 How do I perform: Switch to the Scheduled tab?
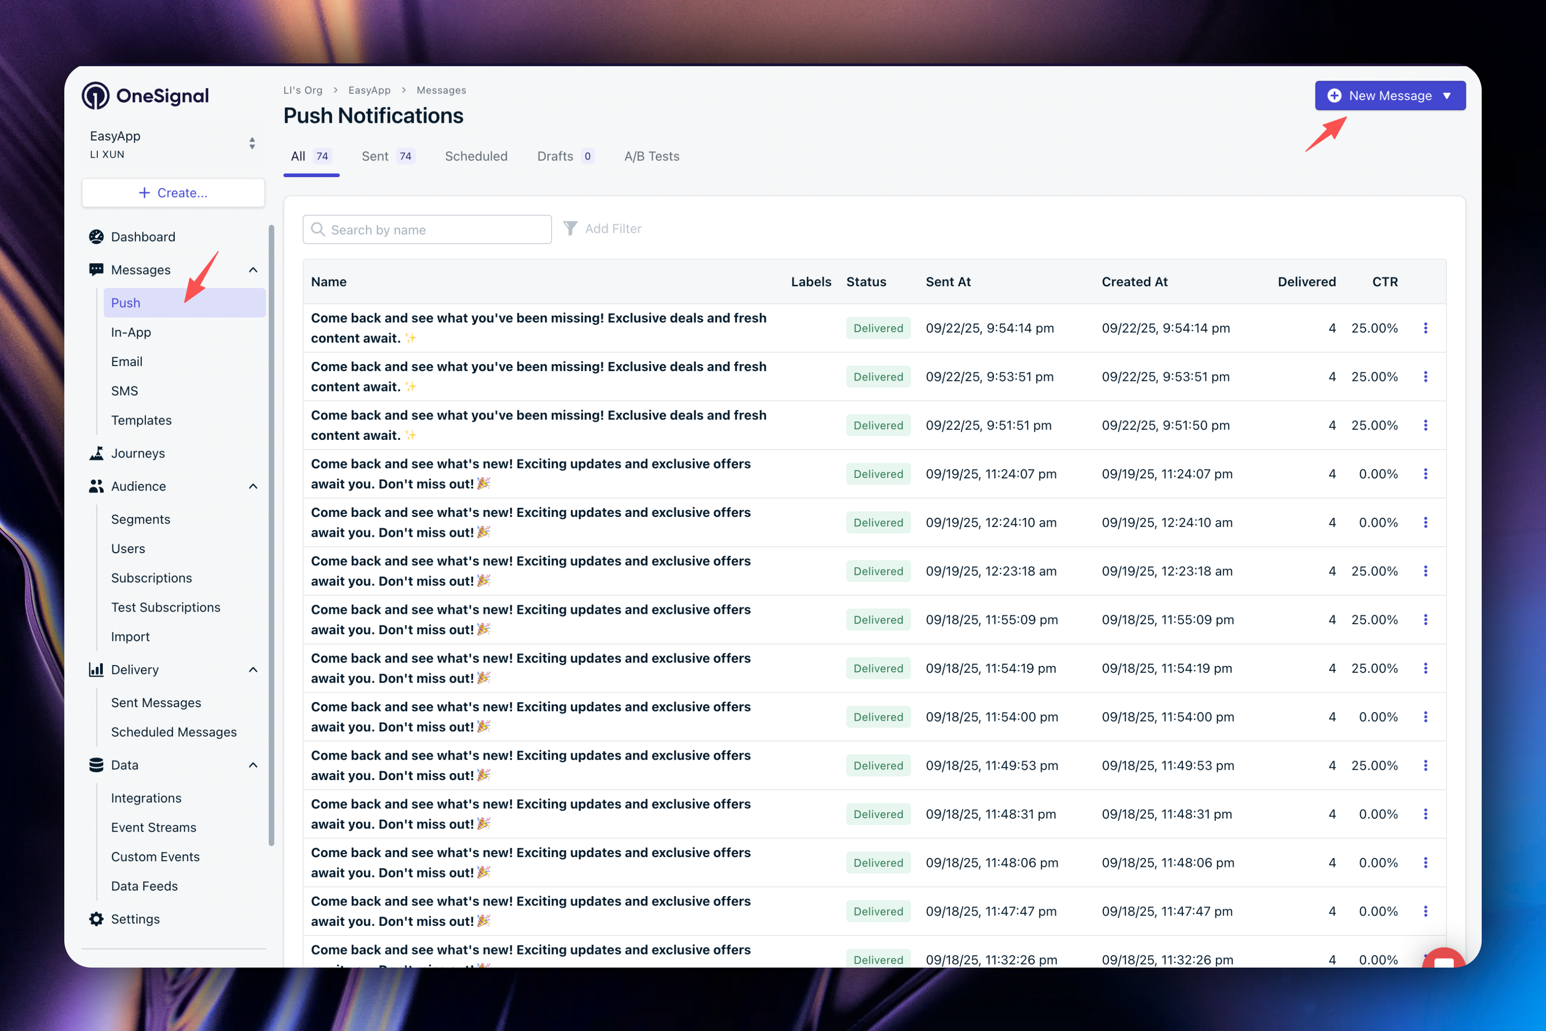pos(476,156)
